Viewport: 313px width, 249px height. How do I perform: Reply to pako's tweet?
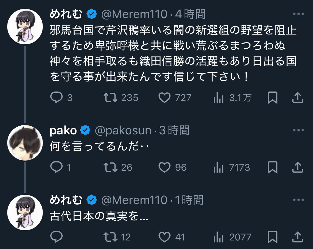pos(56,168)
